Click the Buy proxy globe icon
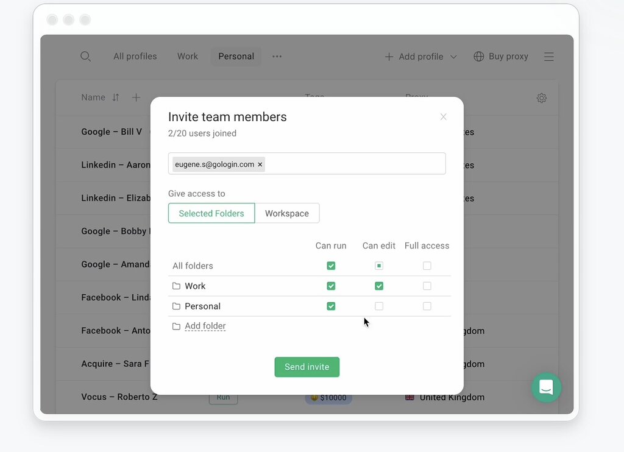This screenshot has height=452, width=624. [x=479, y=57]
